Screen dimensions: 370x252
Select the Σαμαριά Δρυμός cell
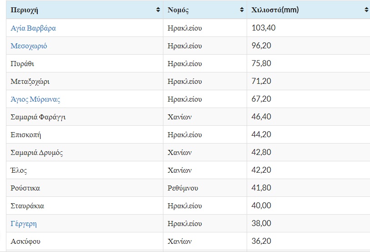tap(37, 153)
